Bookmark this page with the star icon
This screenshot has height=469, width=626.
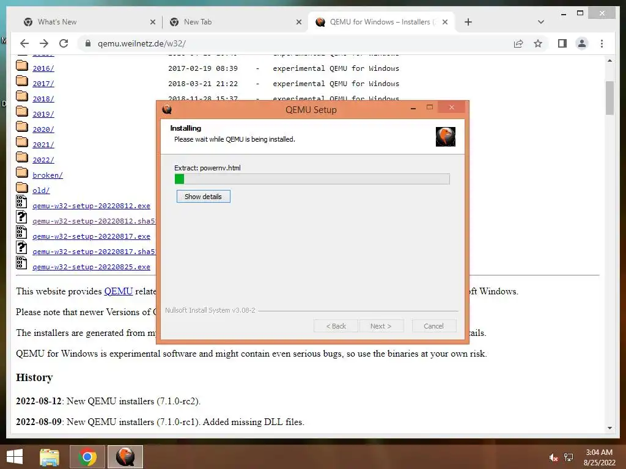click(538, 43)
